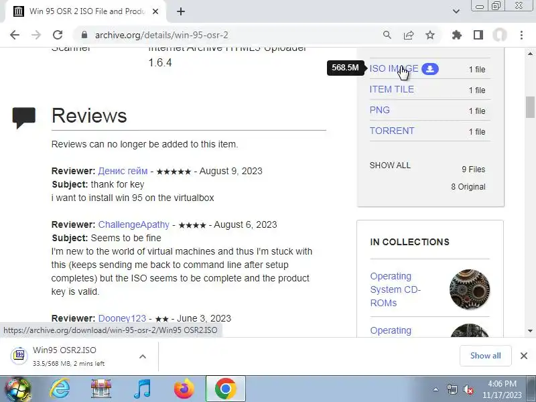Open Chrome extensions puzzle icon

pyautogui.click(x=457, y=35)
